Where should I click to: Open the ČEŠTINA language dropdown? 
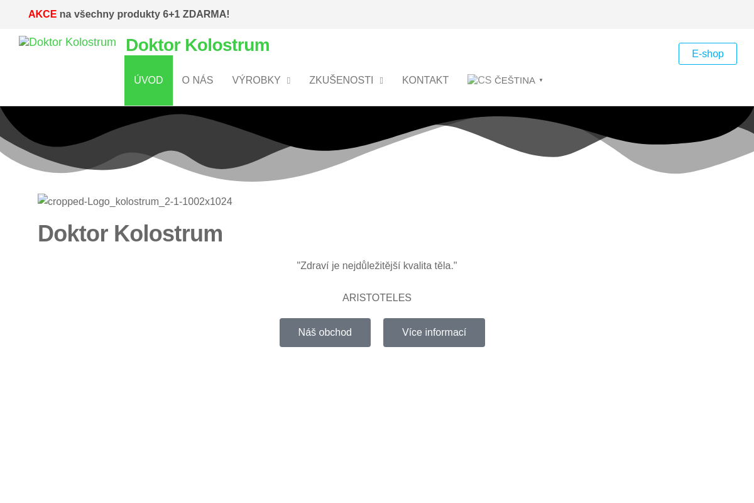[x=505, y=80]
